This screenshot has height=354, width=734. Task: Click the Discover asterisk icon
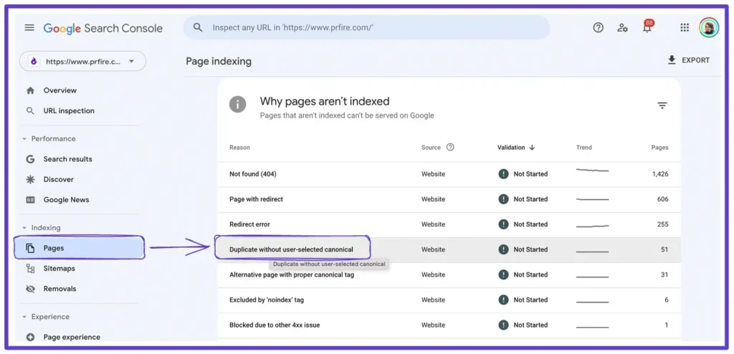(x=30, y=179)
